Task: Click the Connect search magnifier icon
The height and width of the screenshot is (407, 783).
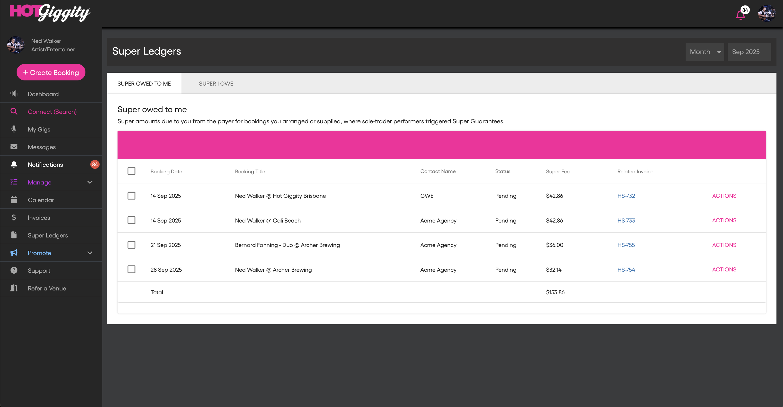Action: click(x=14, y=111)
